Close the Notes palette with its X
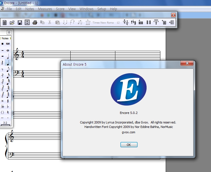This screenshot has width=211, height=172. [x=9, y=32]
